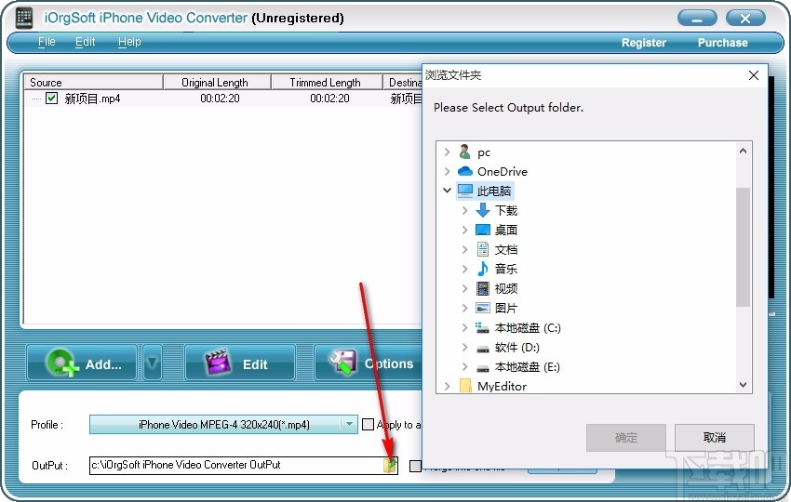
Task: Click the Options wrench and disk icon
Action: pyautogui.click(x=342, y=363)
